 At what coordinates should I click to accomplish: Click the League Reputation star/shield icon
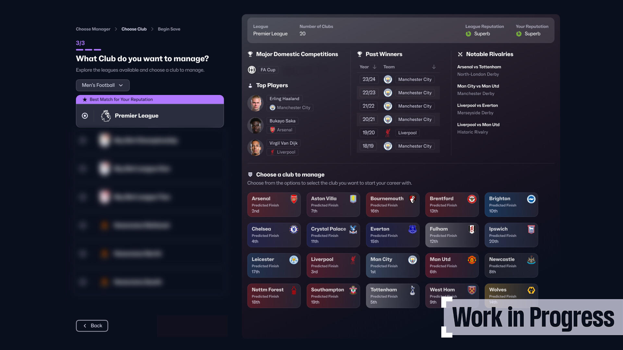point(469,34)
